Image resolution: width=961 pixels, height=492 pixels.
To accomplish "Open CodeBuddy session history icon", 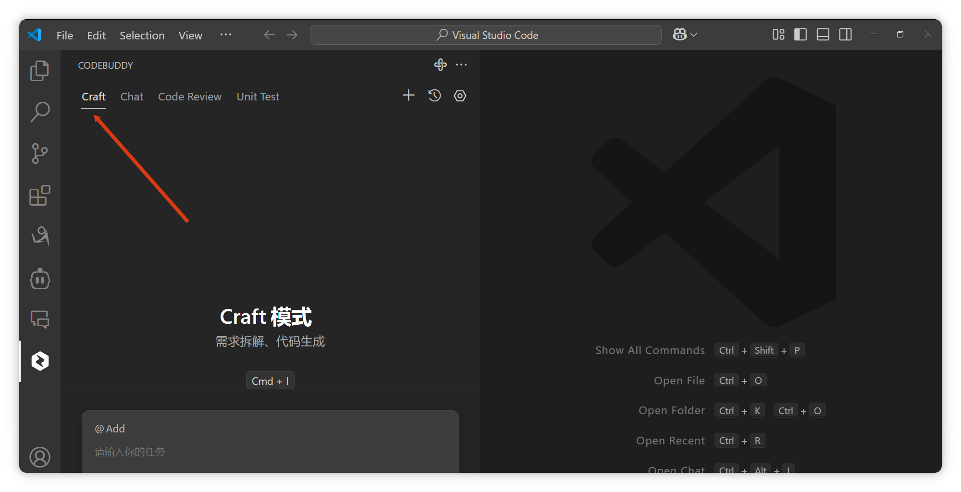I will pos(434,96).
